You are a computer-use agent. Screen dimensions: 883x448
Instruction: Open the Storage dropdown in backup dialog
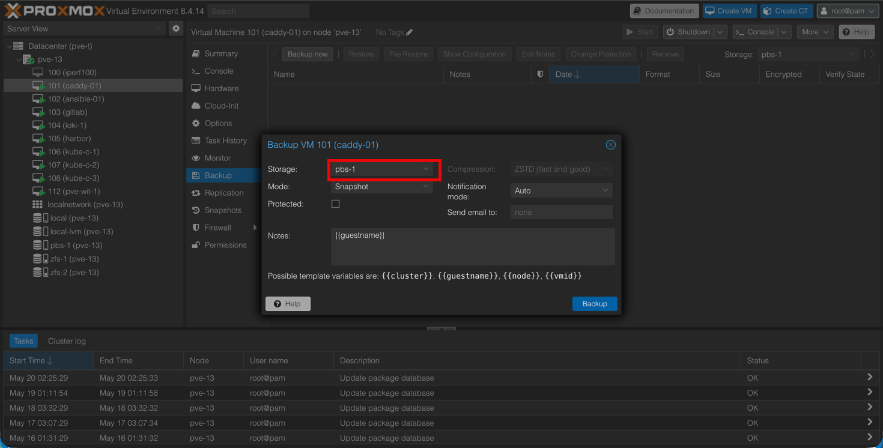click(x=426, y=169)
